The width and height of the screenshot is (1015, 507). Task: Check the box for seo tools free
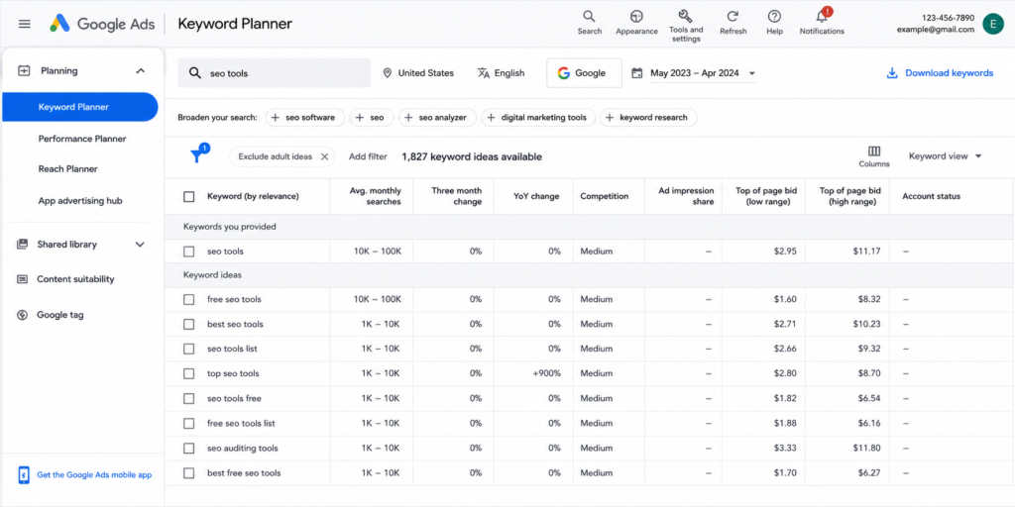(189, 398)
